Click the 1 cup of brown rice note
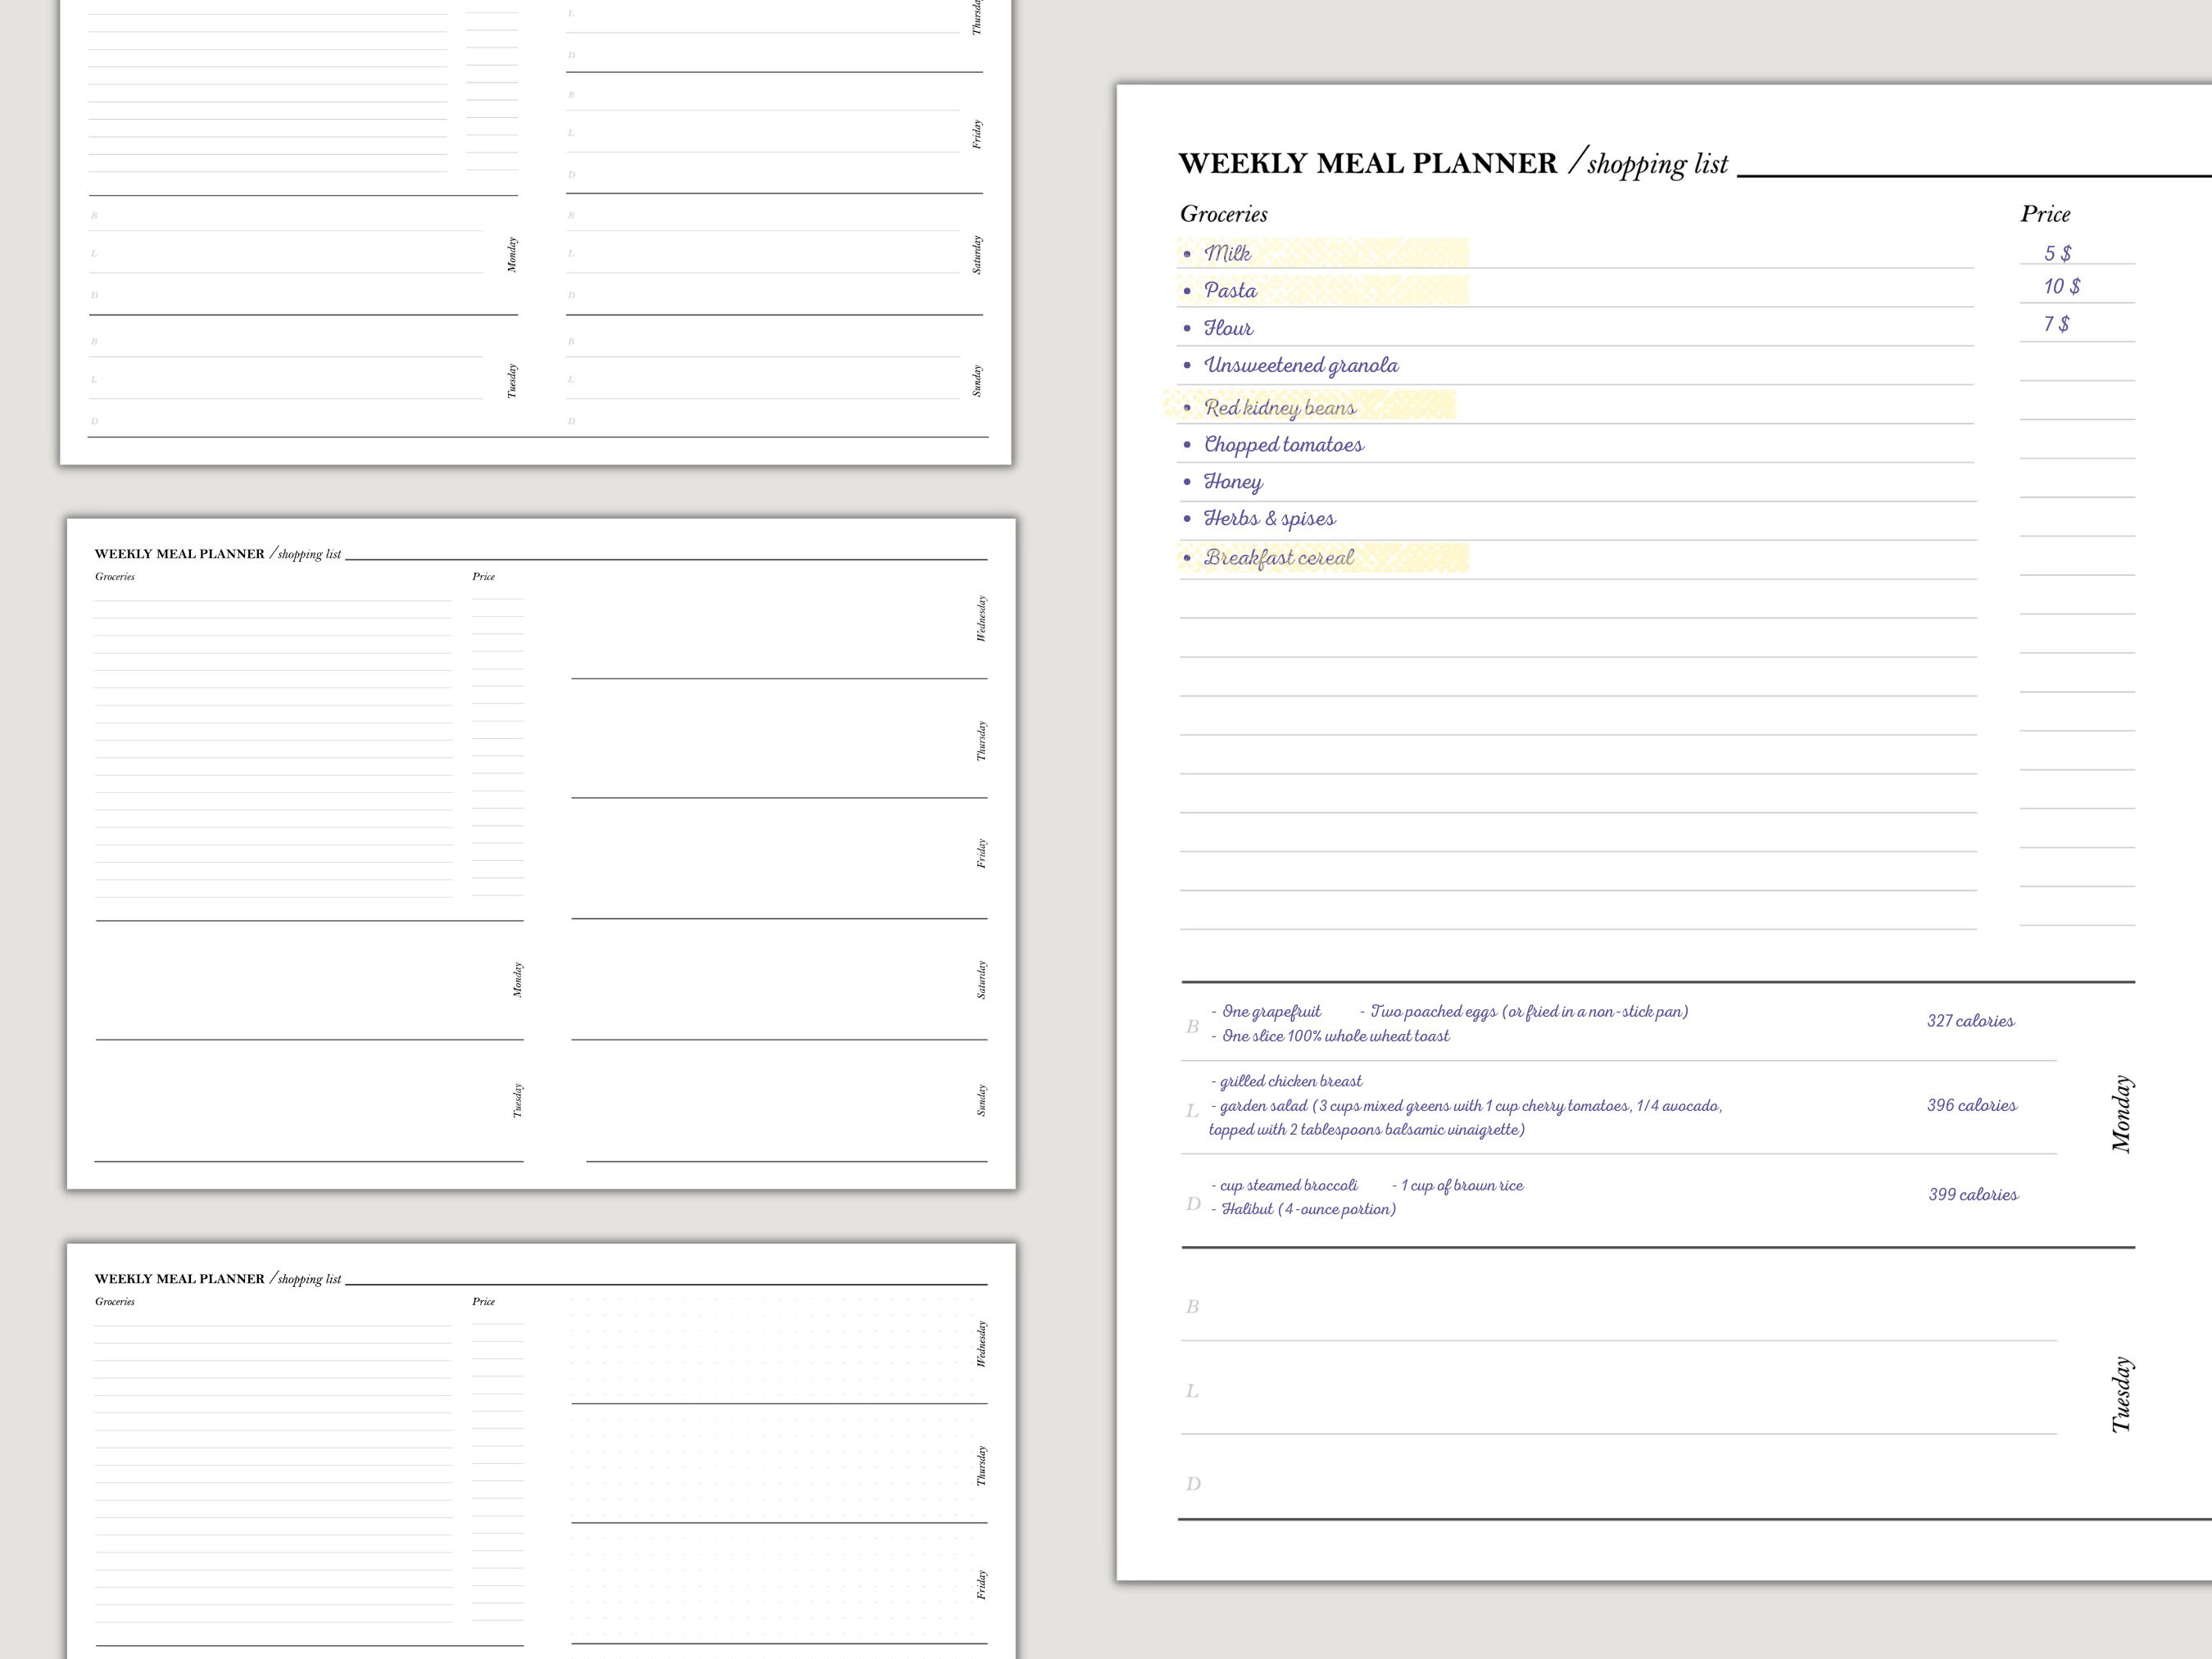The image size is (2212, 1659). point(1461,1185)
